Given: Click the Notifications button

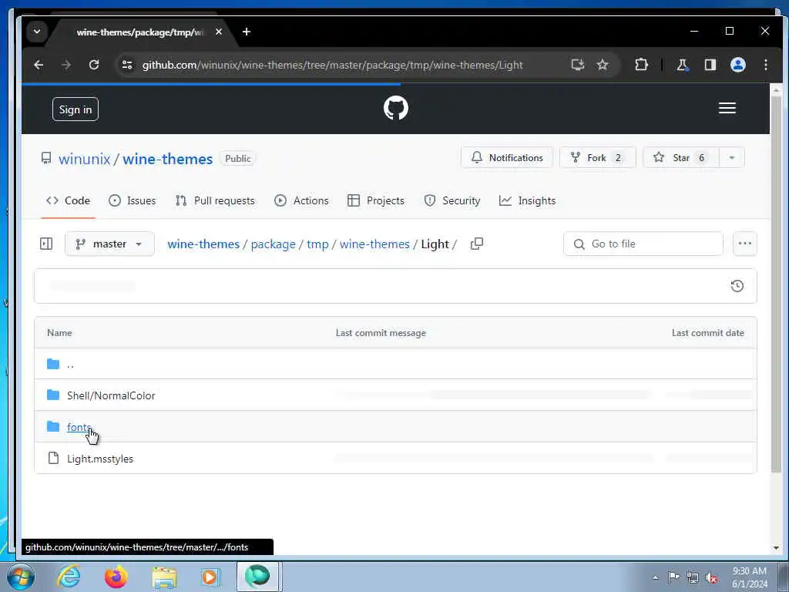Looking at the screenshot, I should (x=507, y=157).
